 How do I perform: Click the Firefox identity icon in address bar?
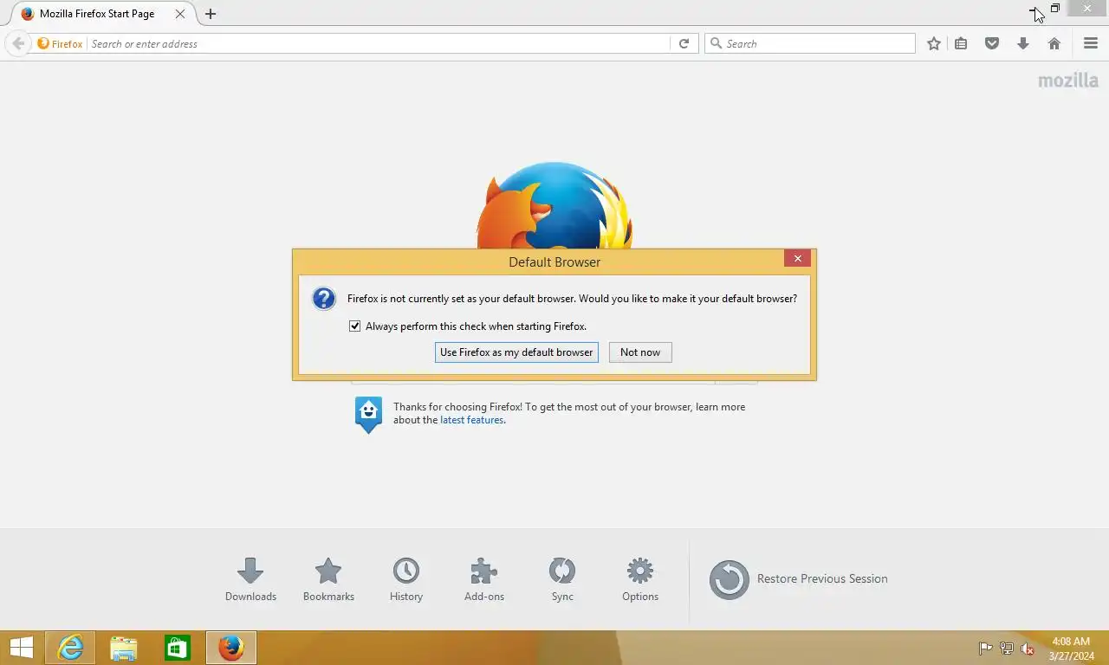(x=60, y=43)
